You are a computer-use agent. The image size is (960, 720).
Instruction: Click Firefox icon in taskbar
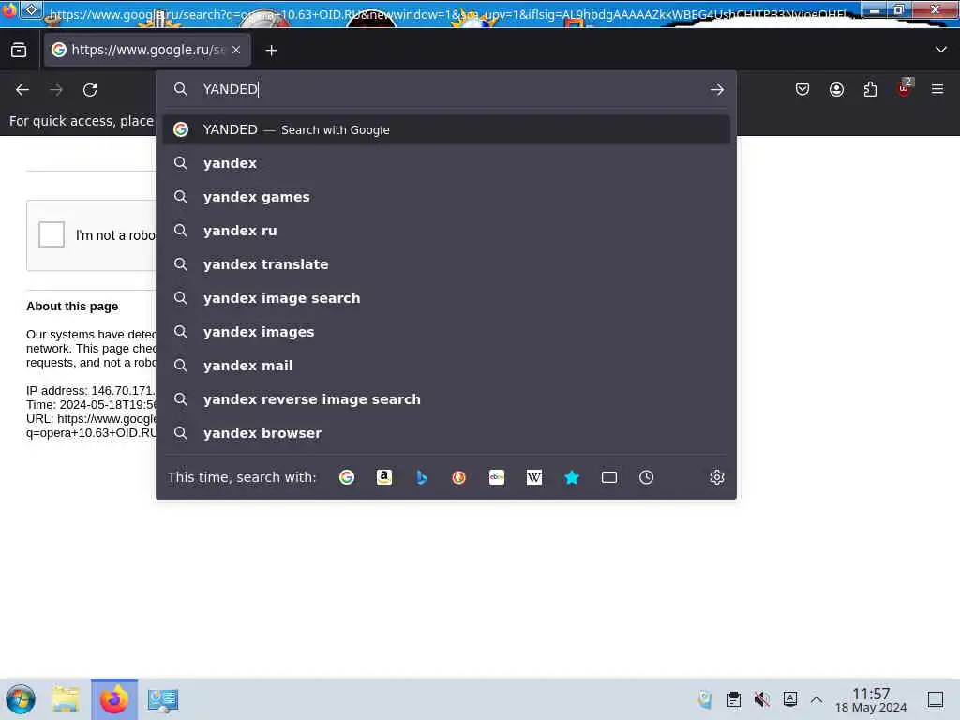[113, 699]
